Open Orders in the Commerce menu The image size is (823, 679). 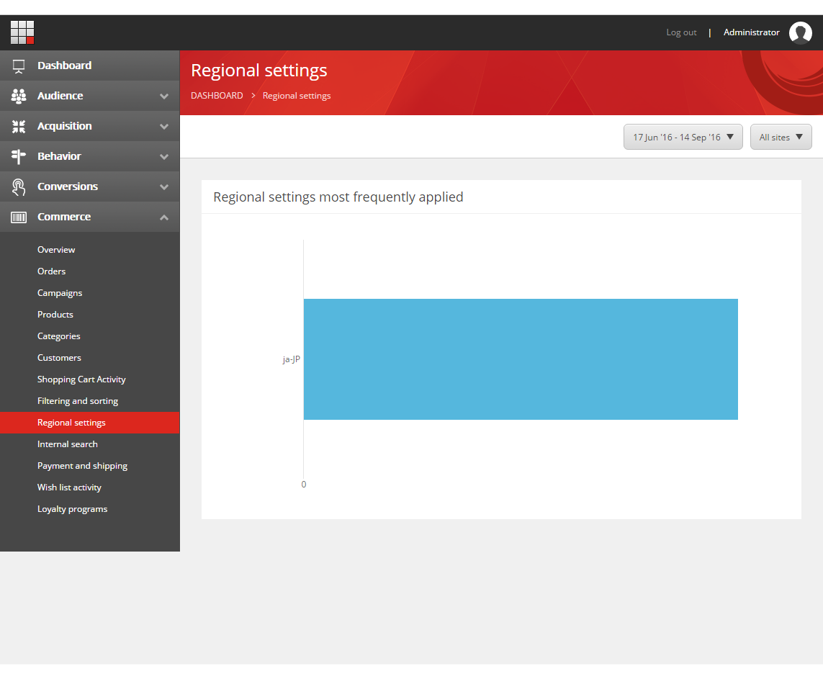51,271
